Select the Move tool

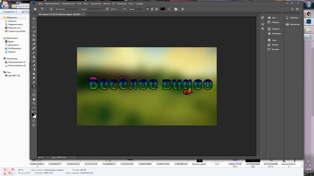coord(34,19)
